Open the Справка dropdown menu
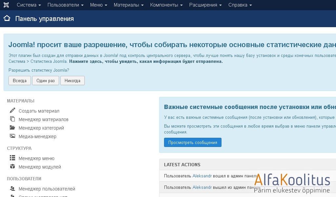 point(240,5)
